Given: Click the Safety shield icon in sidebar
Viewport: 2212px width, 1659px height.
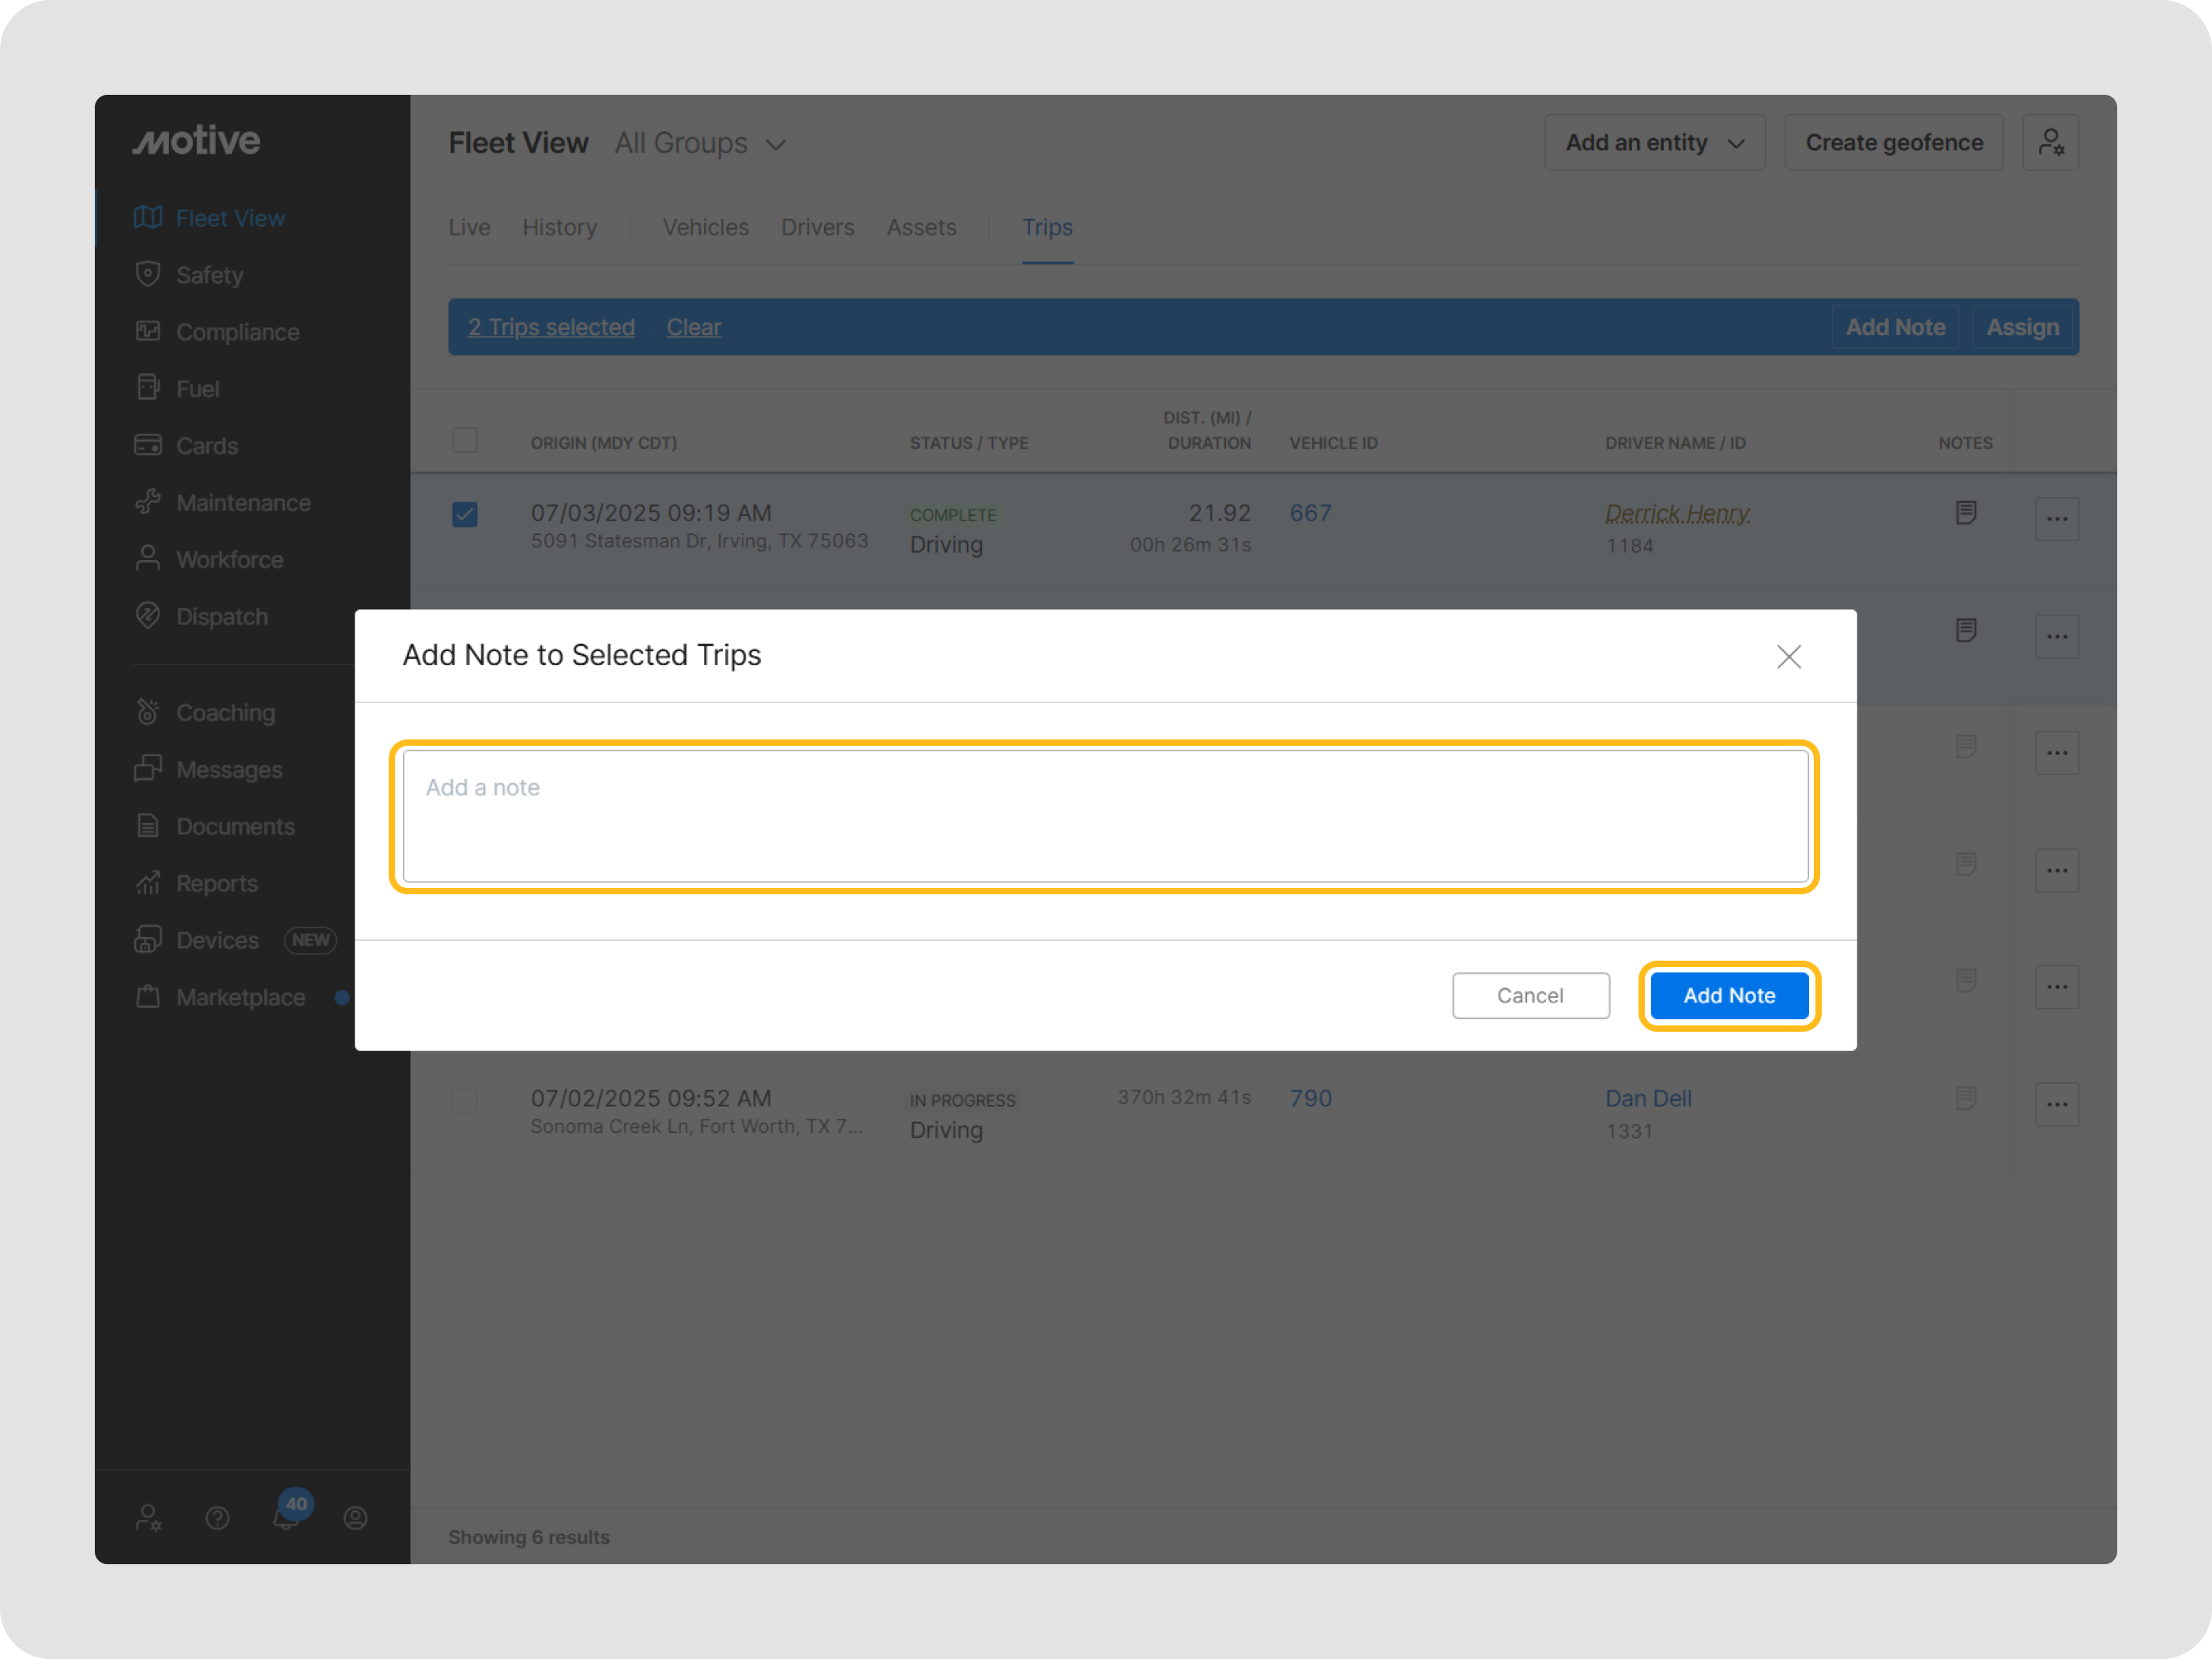Looking at the screenshot, I should [x=148, y=274].
